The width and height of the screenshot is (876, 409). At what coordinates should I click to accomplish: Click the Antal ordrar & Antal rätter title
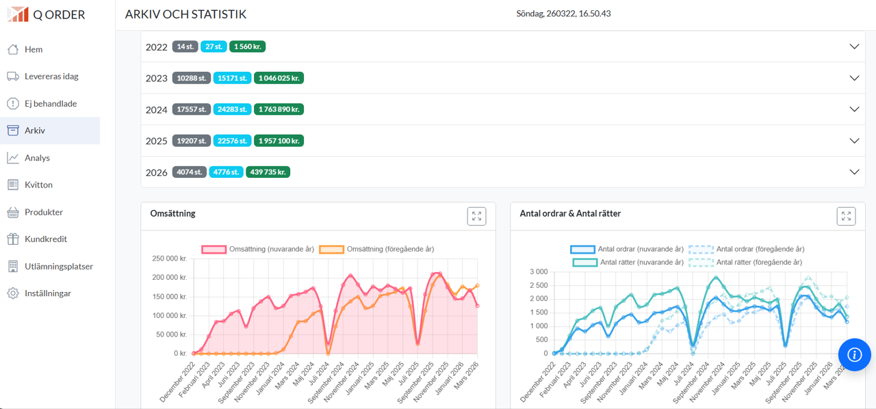point(571,213)
